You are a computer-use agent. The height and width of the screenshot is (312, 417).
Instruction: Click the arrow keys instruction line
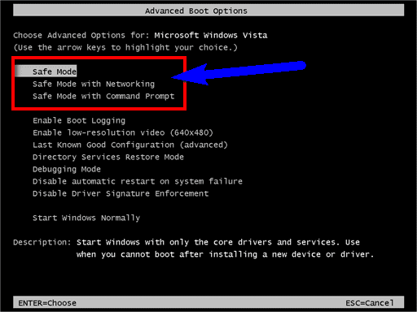click(125, 47)
